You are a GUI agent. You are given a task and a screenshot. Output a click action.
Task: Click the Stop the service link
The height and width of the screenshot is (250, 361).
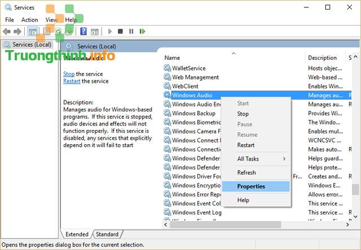click(x=69, y=74)
